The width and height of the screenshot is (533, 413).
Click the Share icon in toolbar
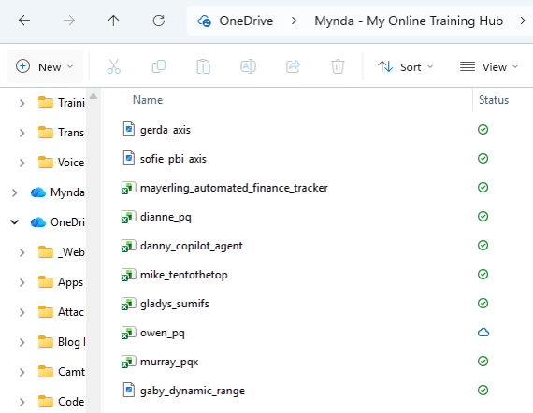pyautogui.click(x=293, y=66)
